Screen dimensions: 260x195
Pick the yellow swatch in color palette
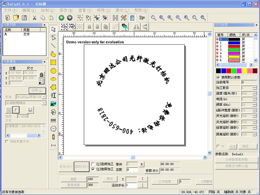tap(244, 71)
